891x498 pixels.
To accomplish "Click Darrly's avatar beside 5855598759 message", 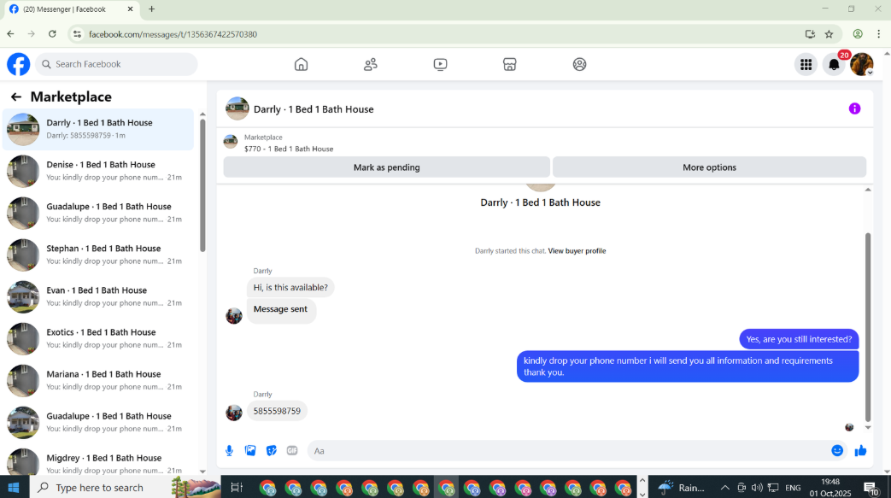I will (x=234, y=413).
